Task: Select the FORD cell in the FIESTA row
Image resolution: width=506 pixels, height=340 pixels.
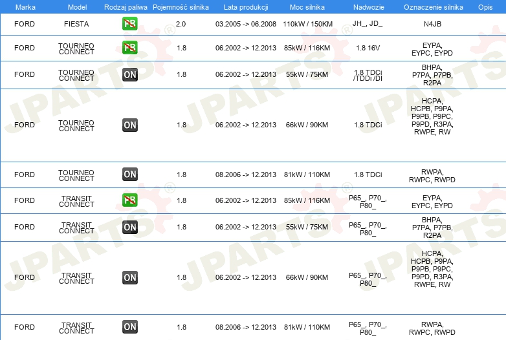Action: tap(25, 24)
